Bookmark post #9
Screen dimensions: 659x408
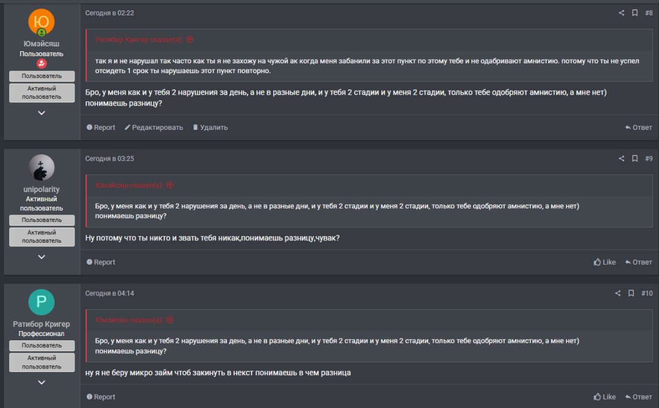coord(635,159)
